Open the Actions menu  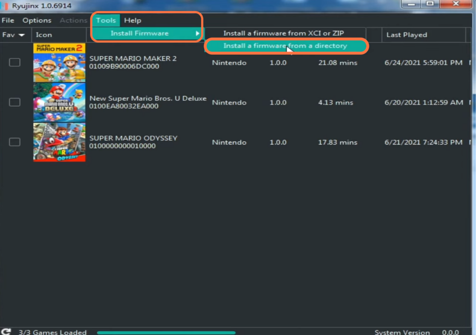click(73, 20)
